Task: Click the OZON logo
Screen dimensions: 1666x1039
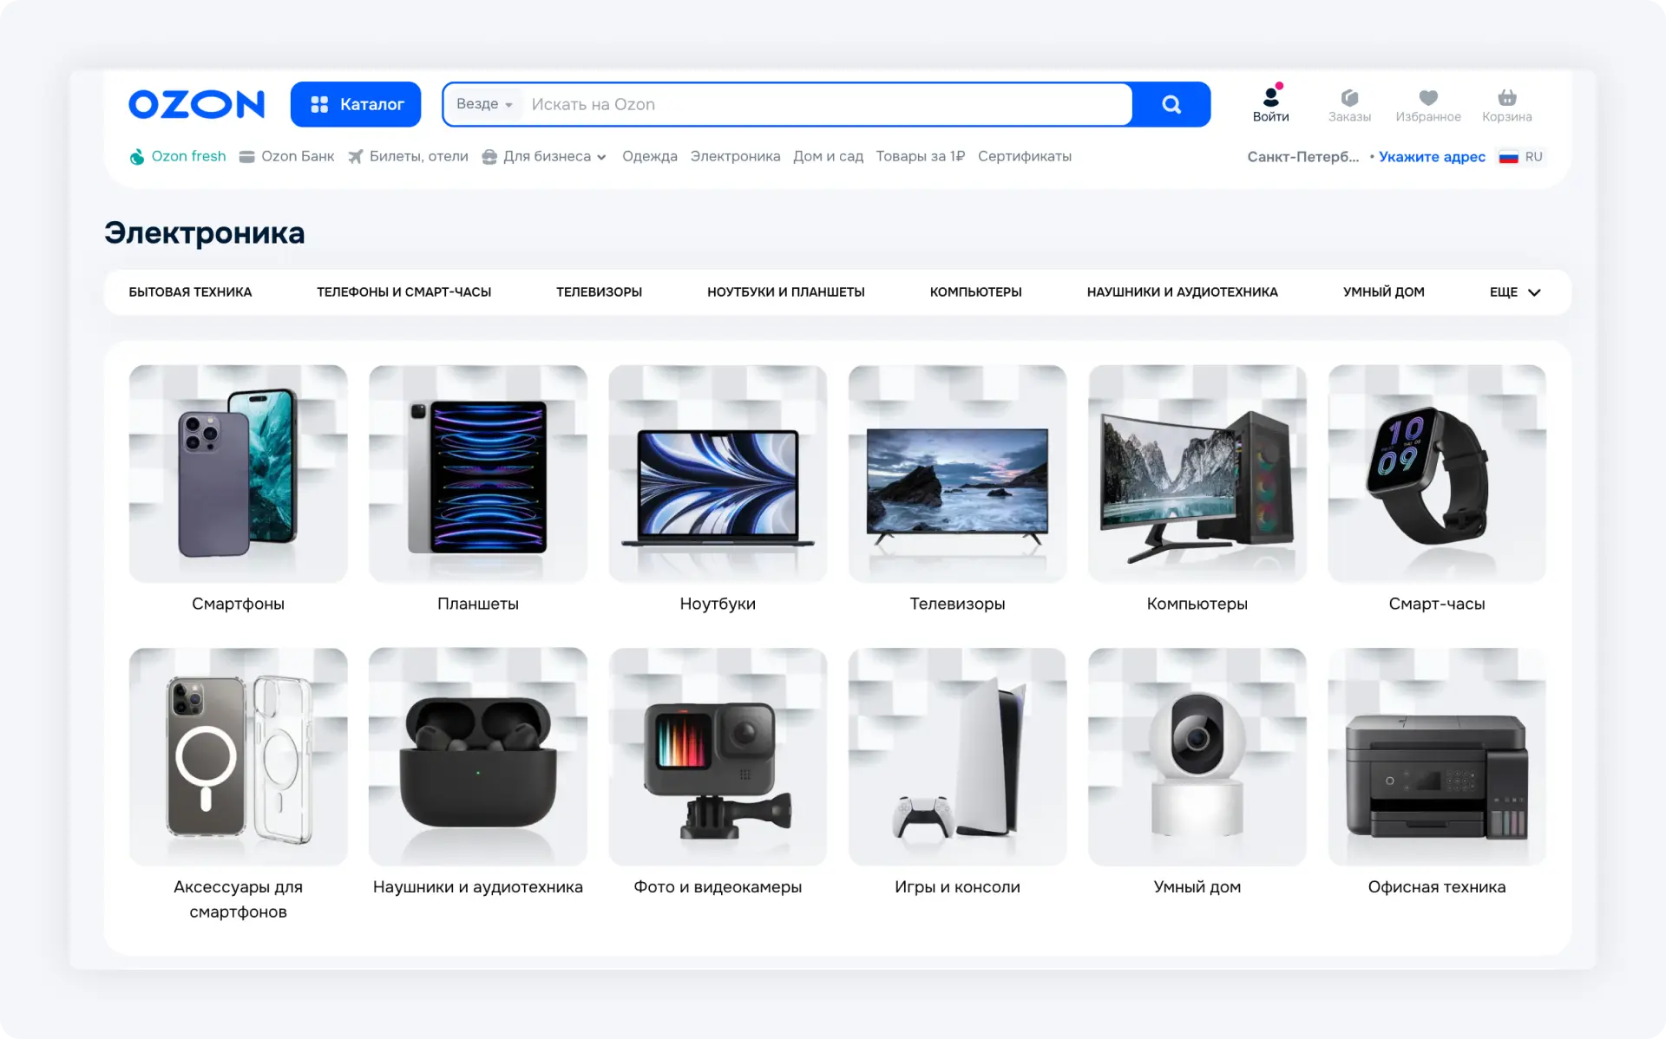Action: [196, 104]
